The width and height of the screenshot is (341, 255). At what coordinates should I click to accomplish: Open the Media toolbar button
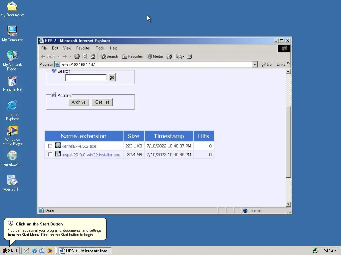point(155,56)
